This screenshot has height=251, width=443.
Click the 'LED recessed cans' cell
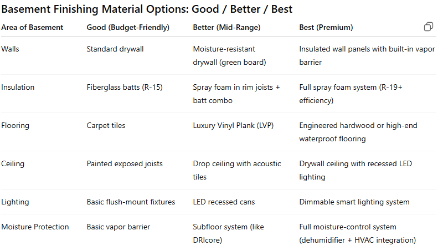pyautogui.click(x=224, y=202)
